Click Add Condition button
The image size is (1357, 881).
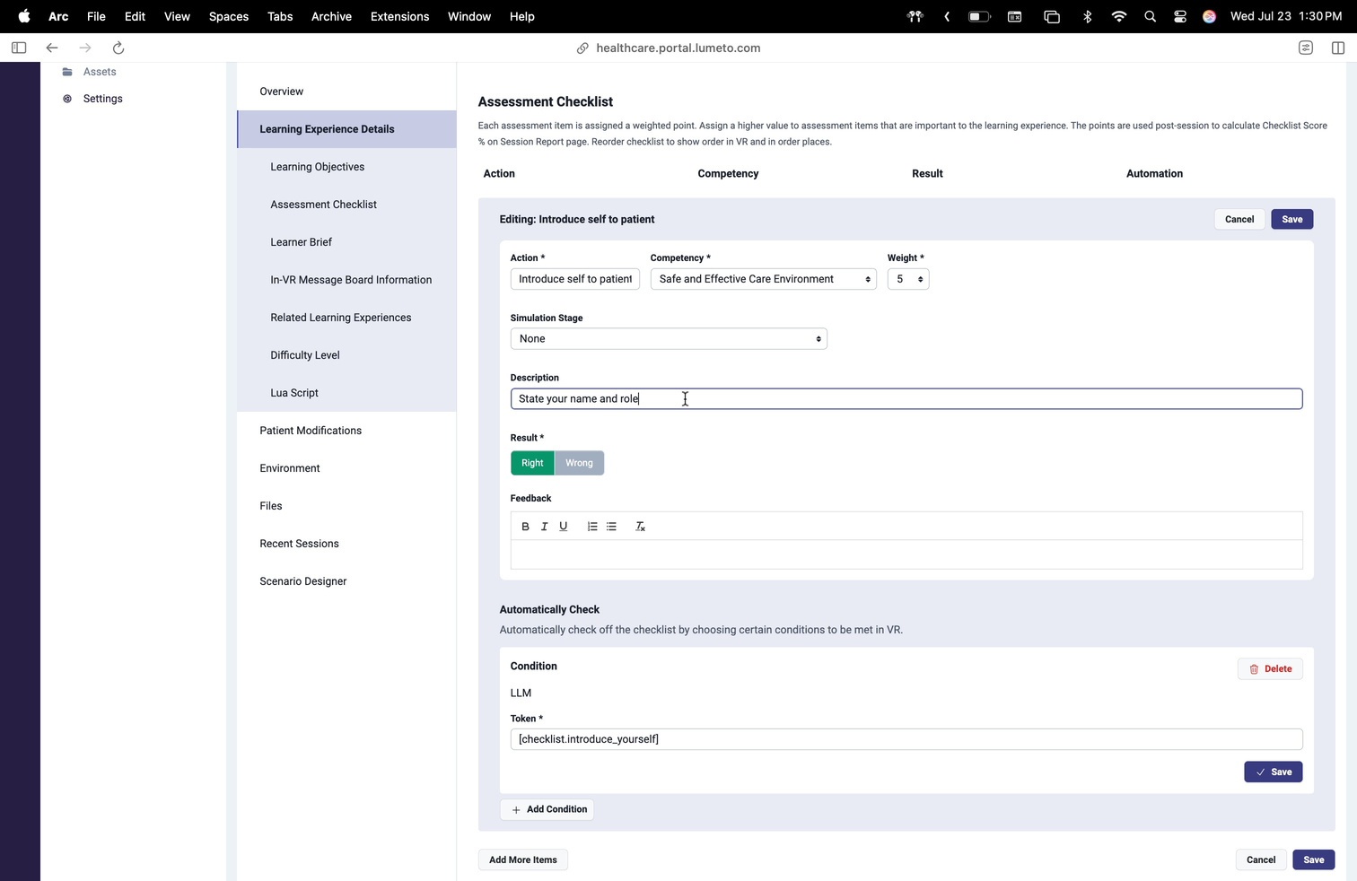[x=547, y=809]
